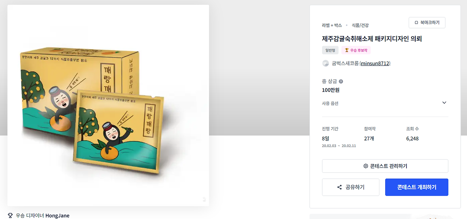Click the contest title 제주감귤숙취해소제 패키지디자인 의뢰
Image resolution: width=467 pixels, height=219 pixels.
click(x=372, y=39)
